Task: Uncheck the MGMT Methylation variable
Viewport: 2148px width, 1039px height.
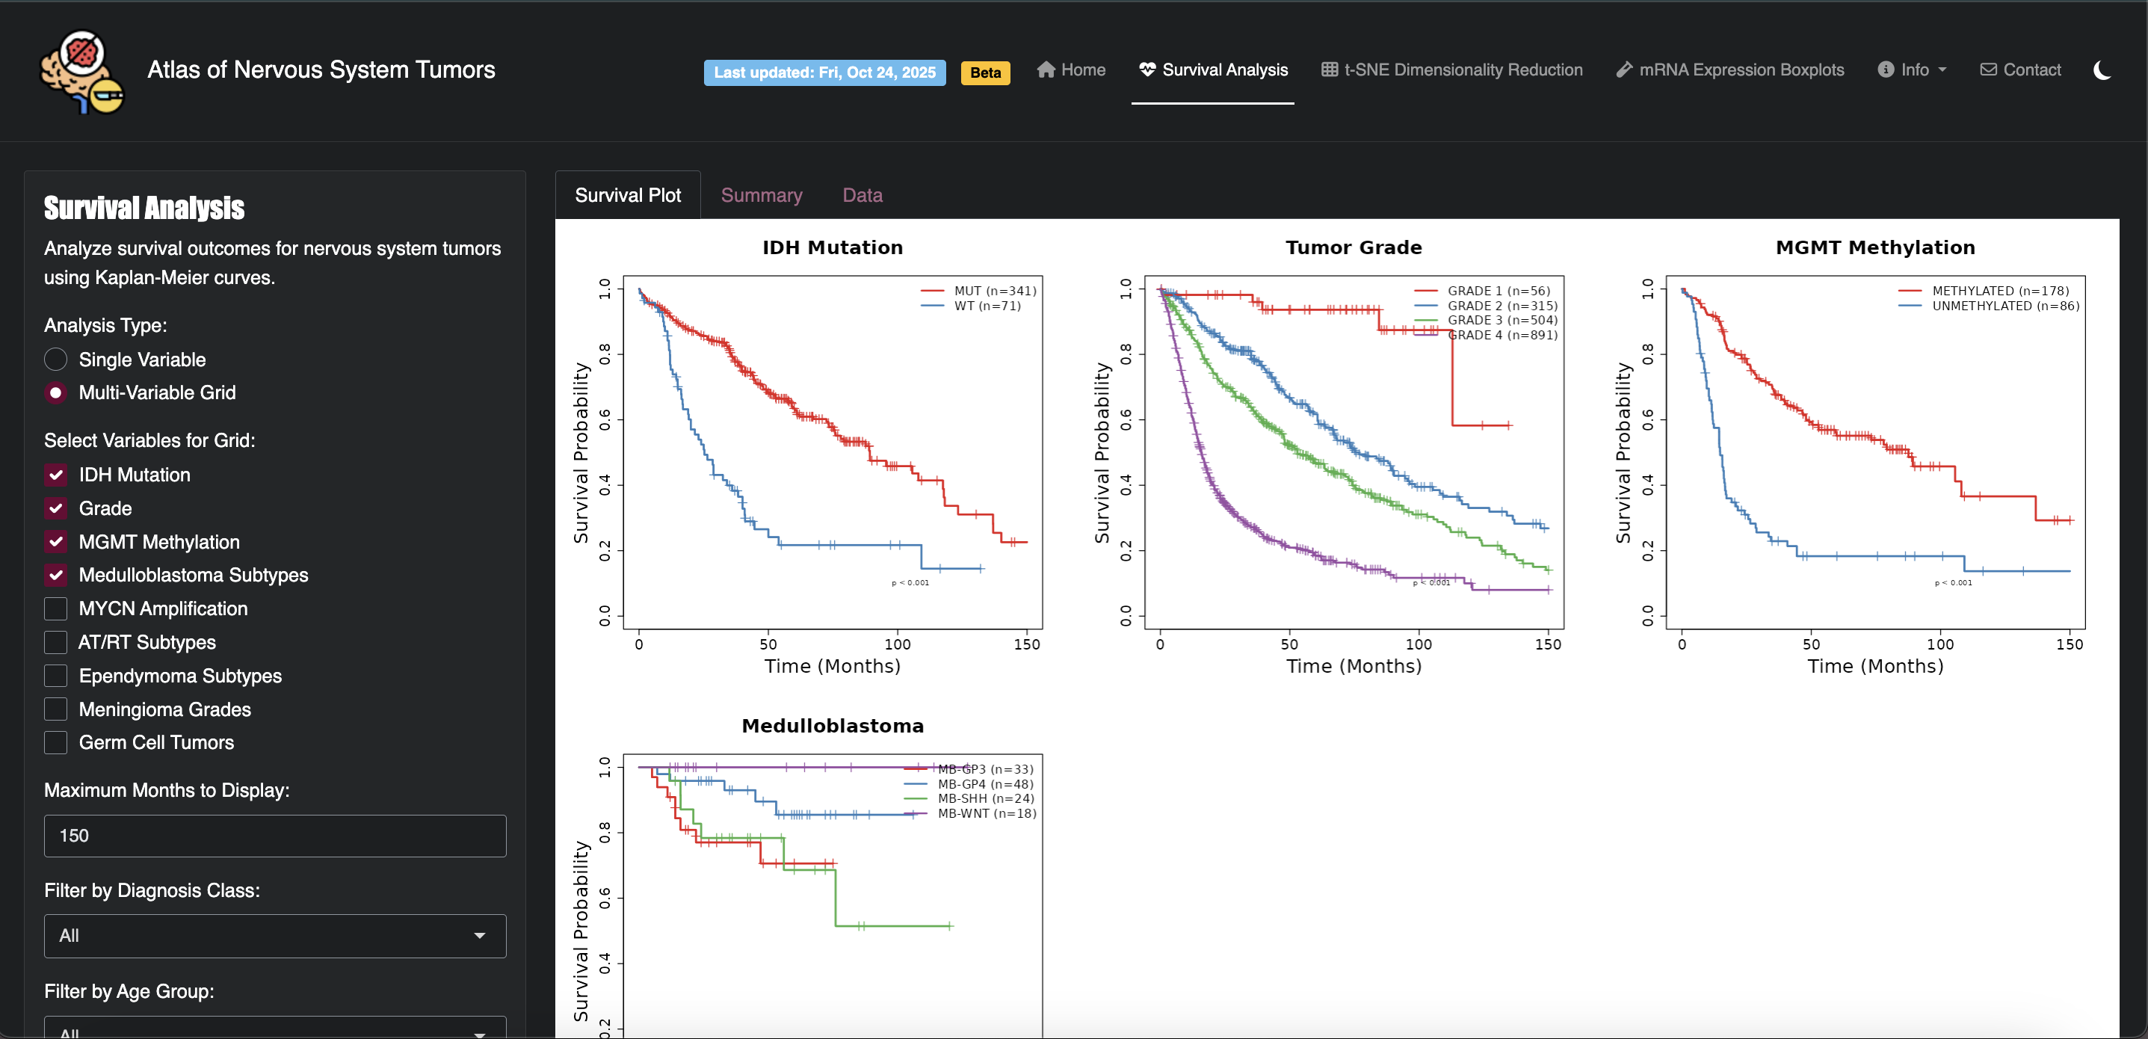Action: (x=55, y=541)
